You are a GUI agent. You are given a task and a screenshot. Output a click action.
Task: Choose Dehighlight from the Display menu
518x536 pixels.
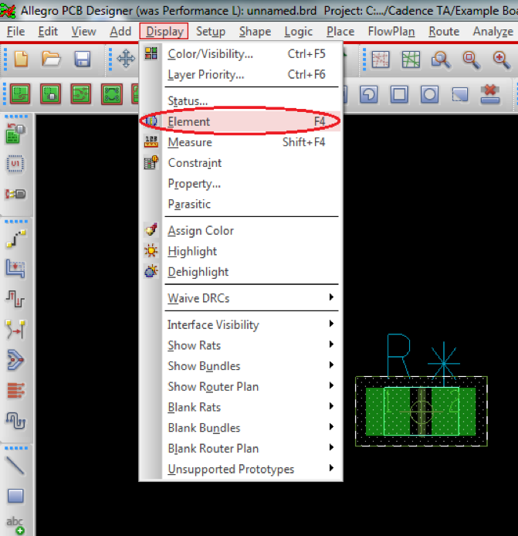pyautogui.click(x=241, y=272)
